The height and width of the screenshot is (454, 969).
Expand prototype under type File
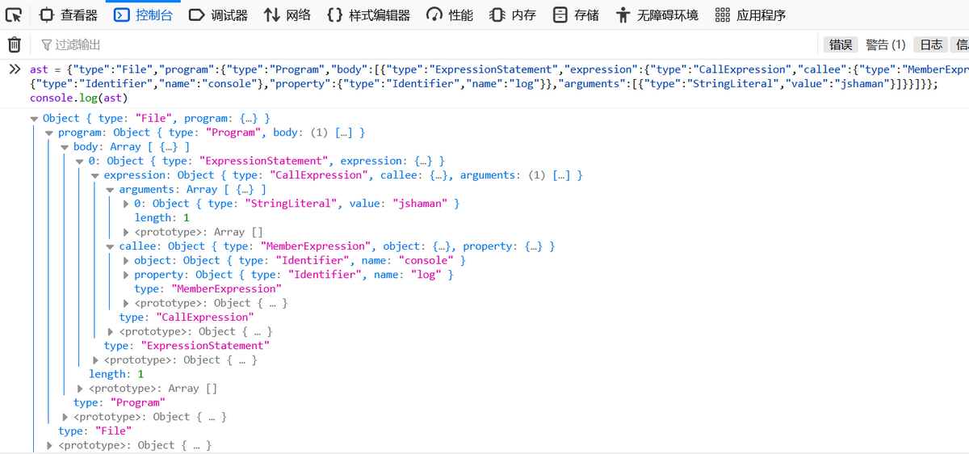[x=49, y=445]
